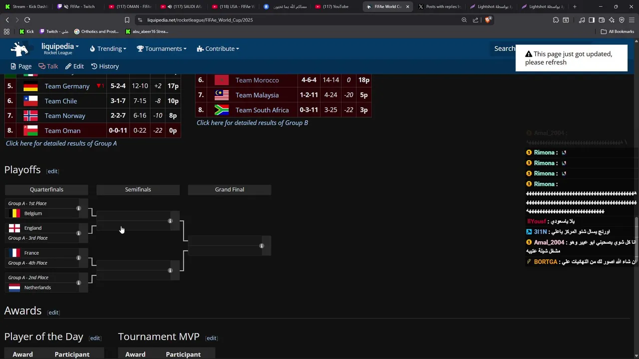Open browser extensions puzzle icon
This screenshot has width=639, height=359.
click(556, 20)
